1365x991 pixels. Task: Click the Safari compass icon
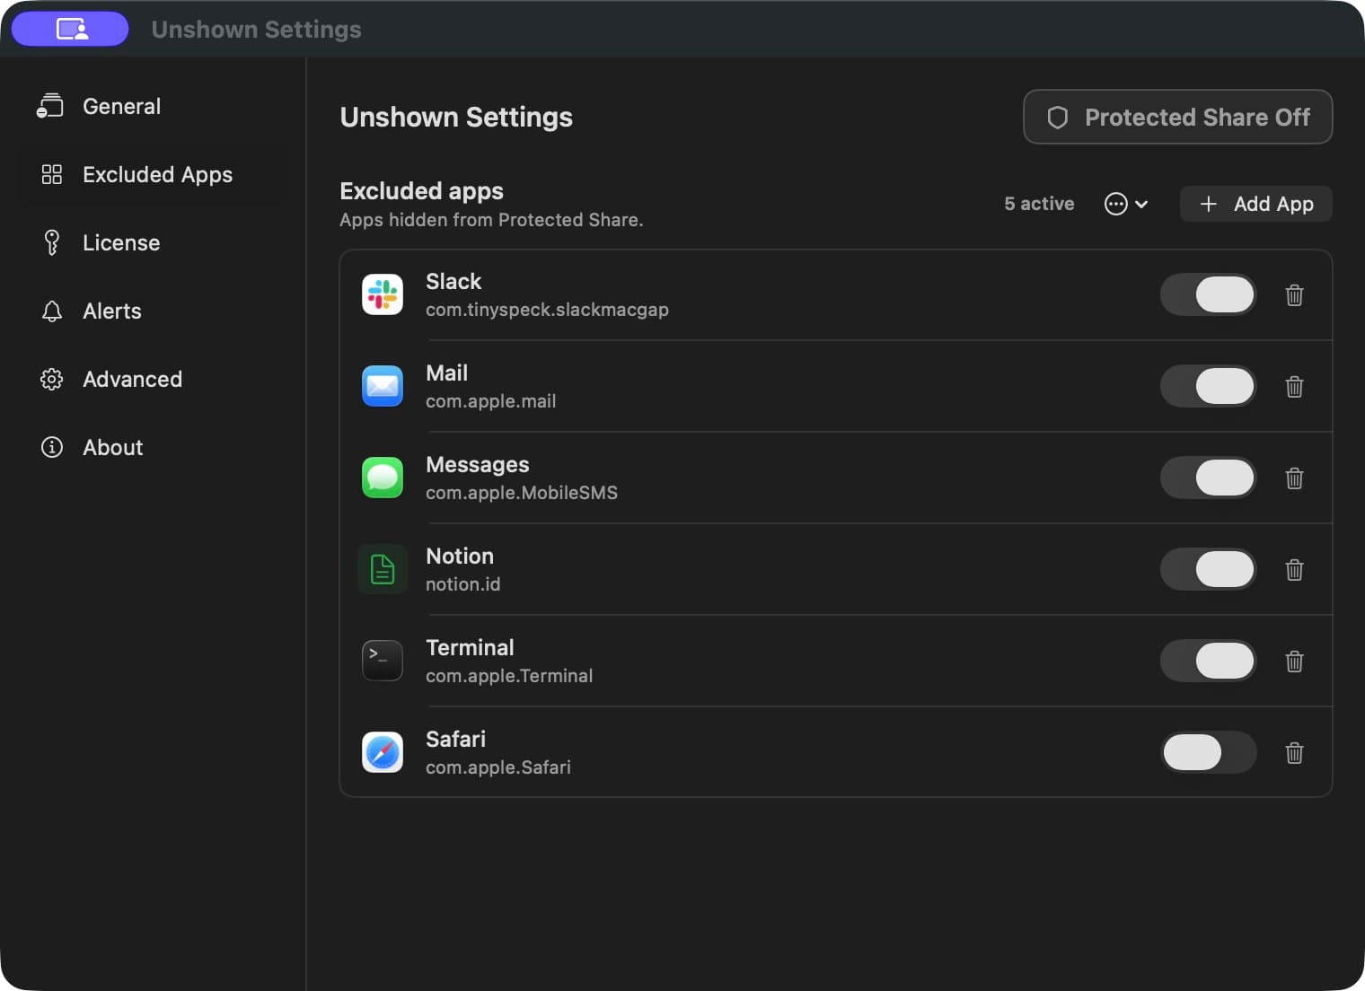(383, 752)
